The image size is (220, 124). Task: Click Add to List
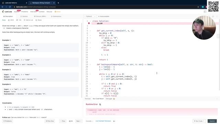[28, 20]
